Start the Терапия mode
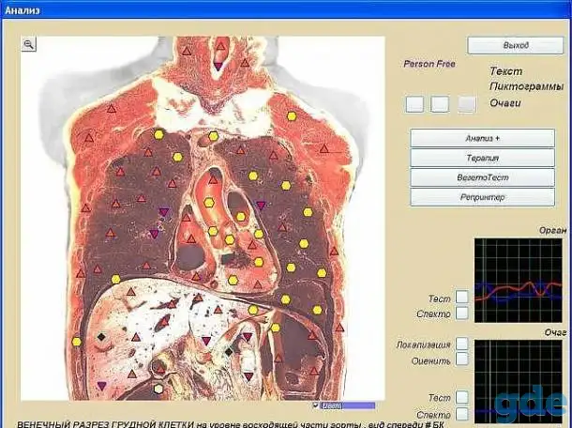 [482, 158]
